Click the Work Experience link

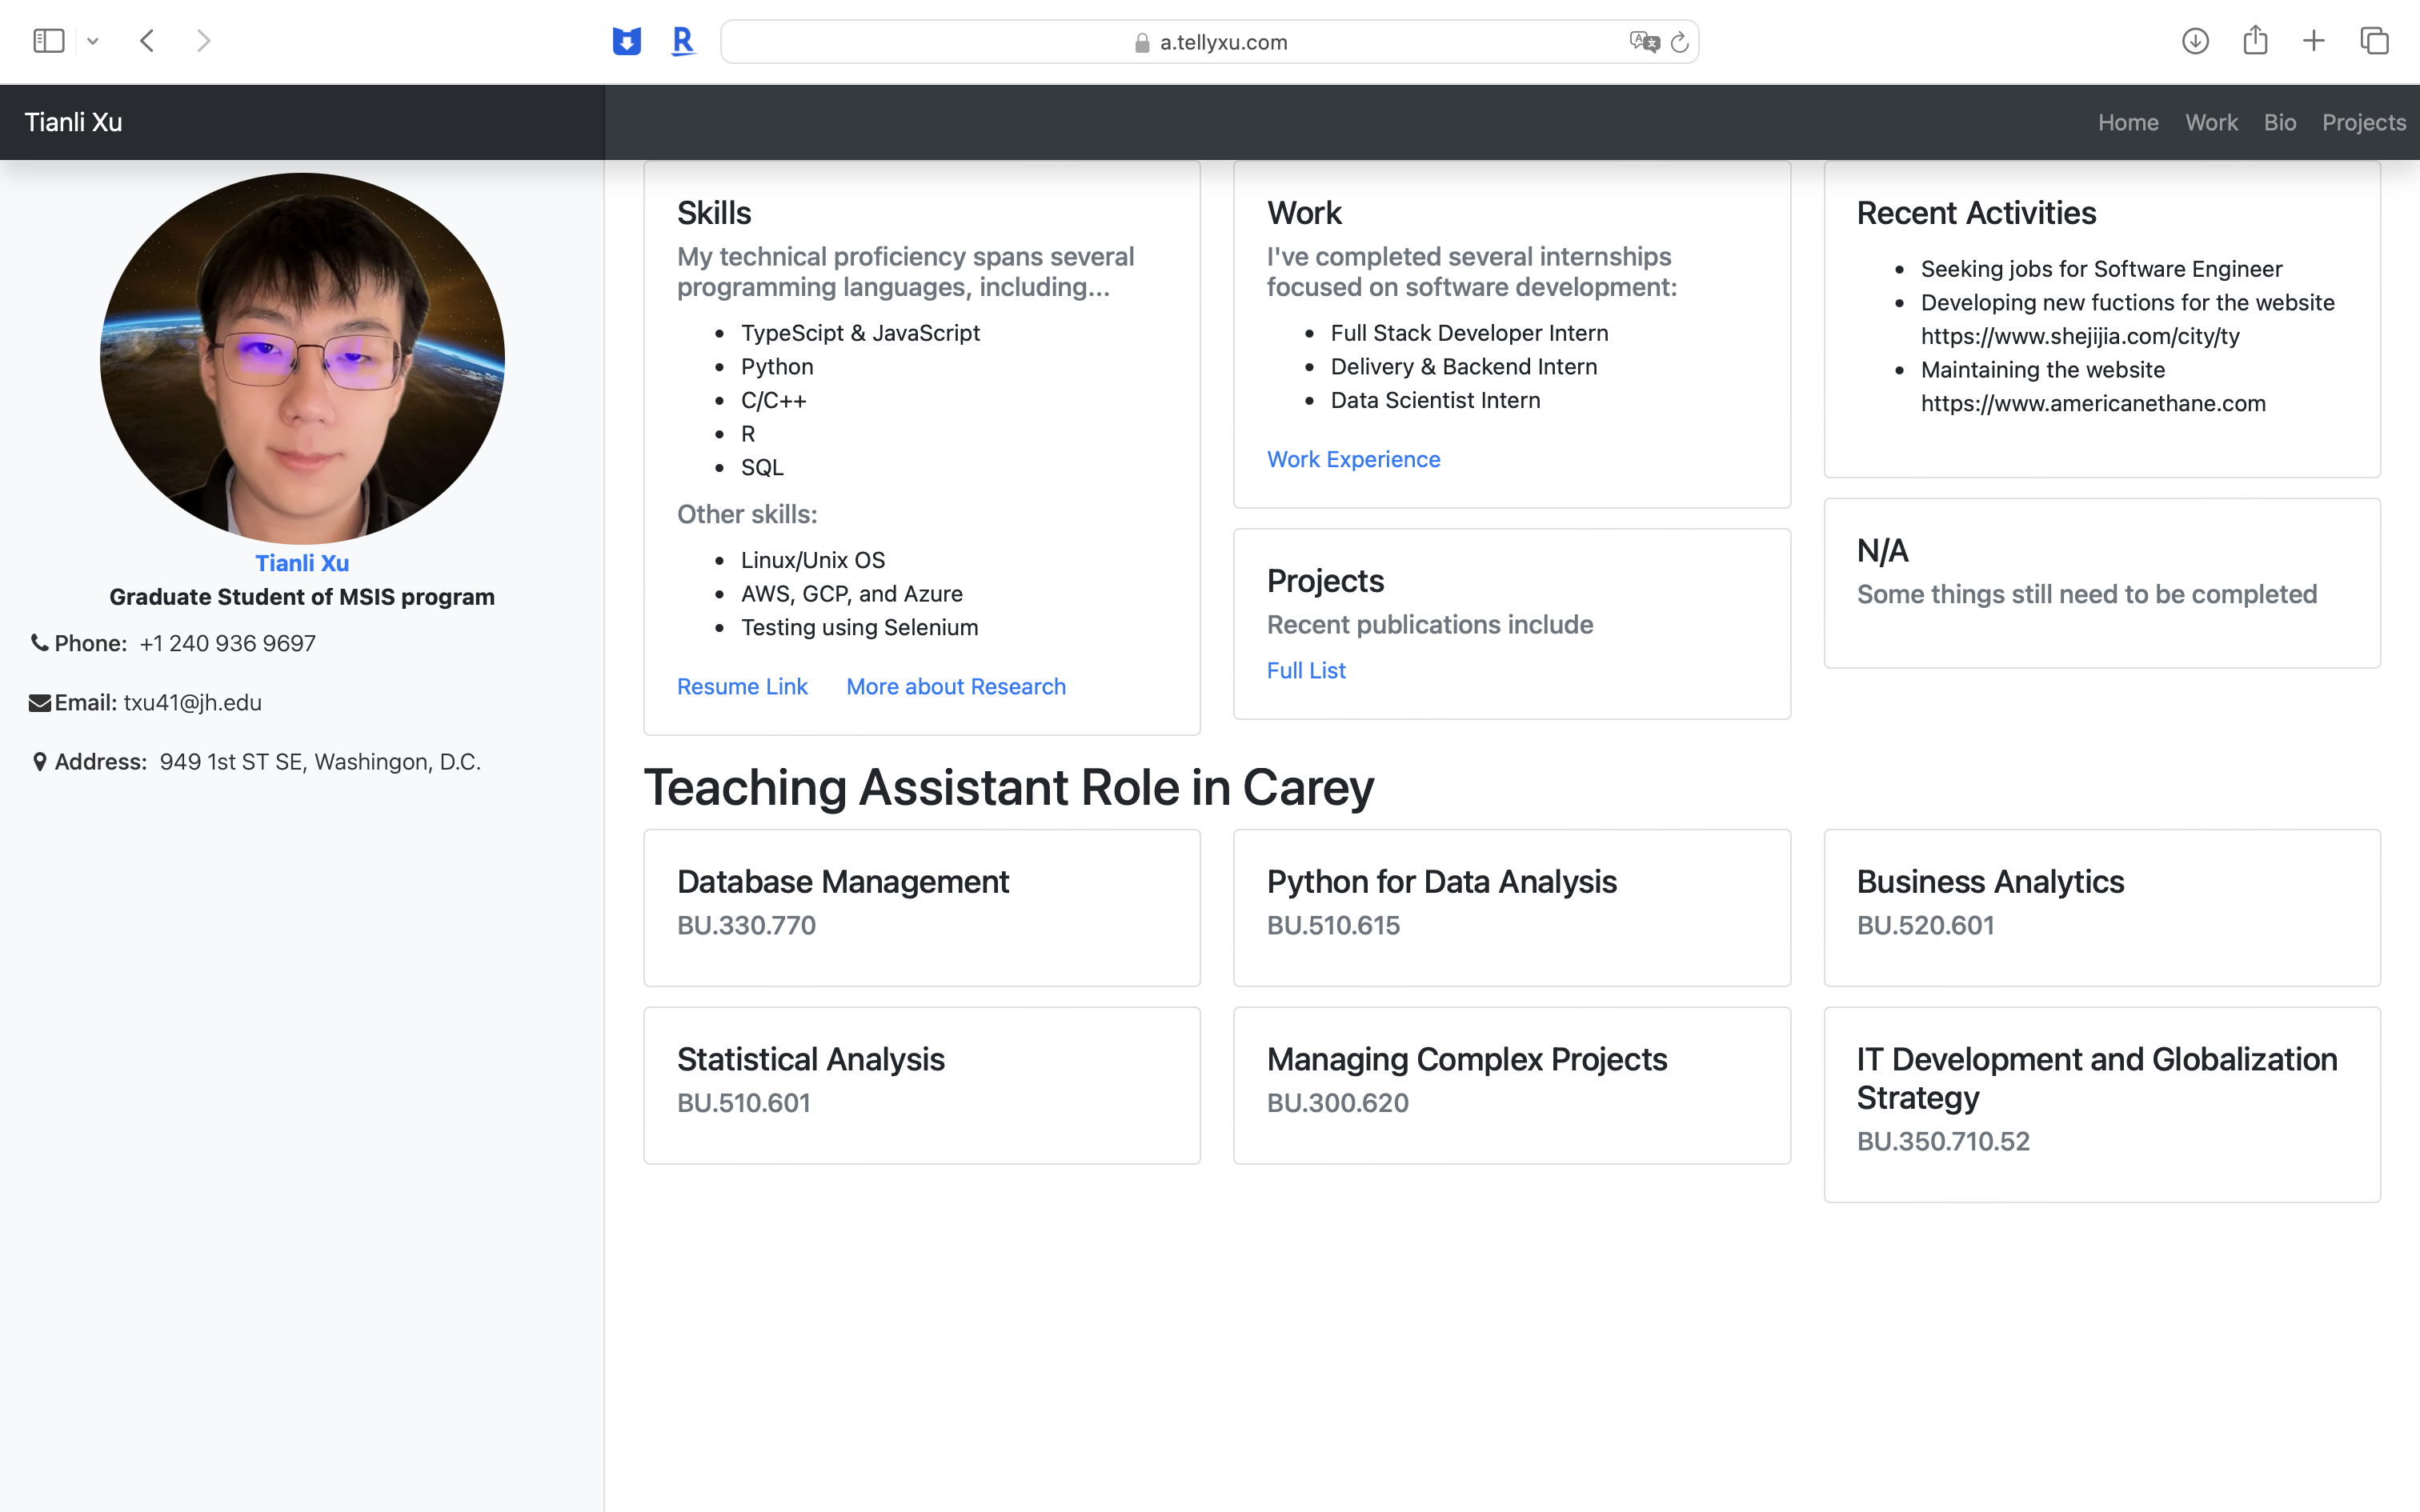pyautogui.click(x=1353, y=459)
